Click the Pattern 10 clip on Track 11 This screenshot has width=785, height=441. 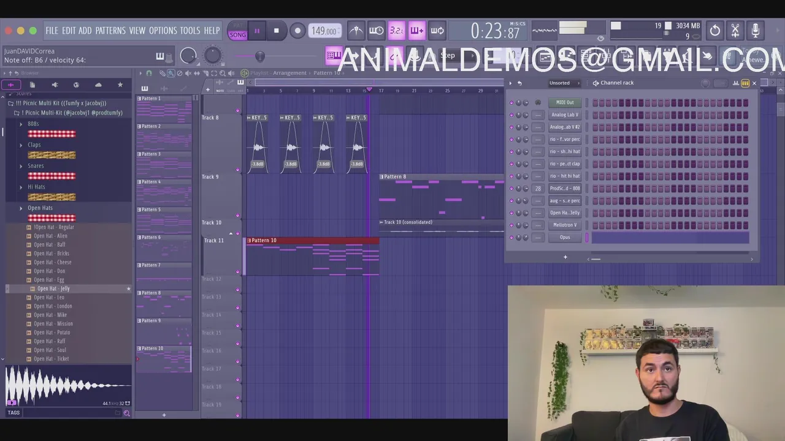click(x=312, y=256)
